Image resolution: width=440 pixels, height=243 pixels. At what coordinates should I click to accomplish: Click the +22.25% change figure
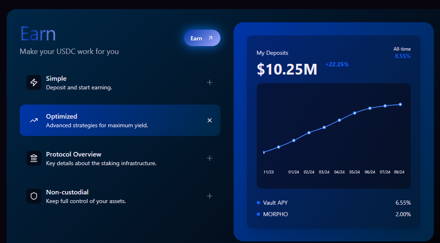pyautogui.click(x=337, y=64)
